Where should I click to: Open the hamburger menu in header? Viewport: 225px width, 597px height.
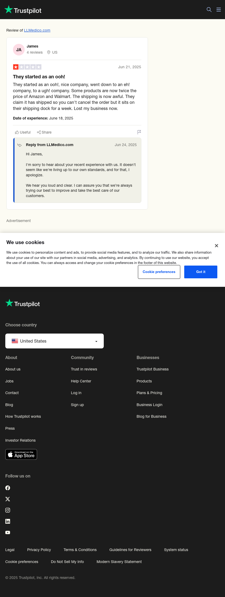(x=219, y=10)
